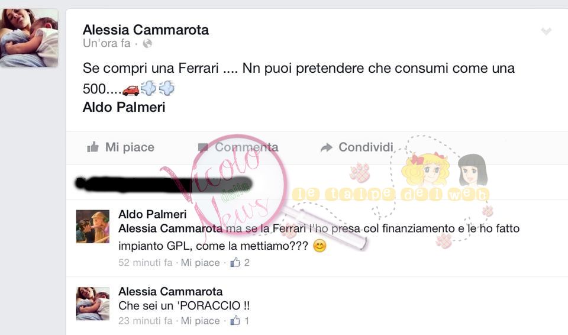Click the thumbs-up icon beside Mi piace
This screenshot has width=568, height=335.
[93, 147]
